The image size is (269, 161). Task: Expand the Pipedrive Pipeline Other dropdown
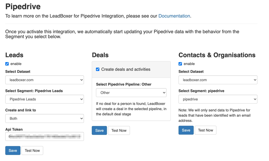point(131,93)
